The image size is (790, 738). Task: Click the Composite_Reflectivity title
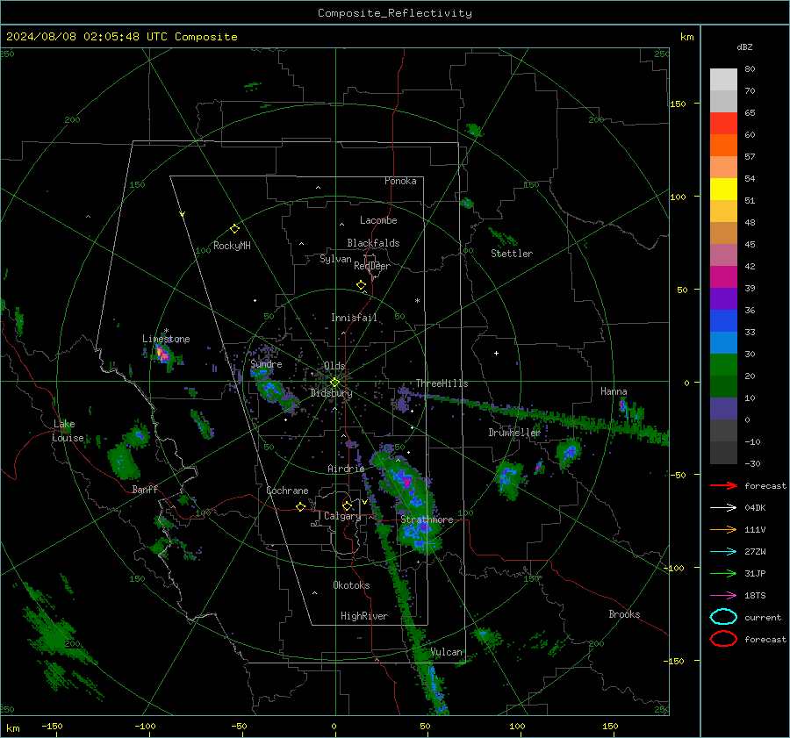(x=395, y=13)
